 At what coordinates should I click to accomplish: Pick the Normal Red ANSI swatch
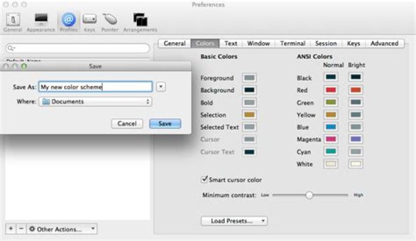point(331,90)
